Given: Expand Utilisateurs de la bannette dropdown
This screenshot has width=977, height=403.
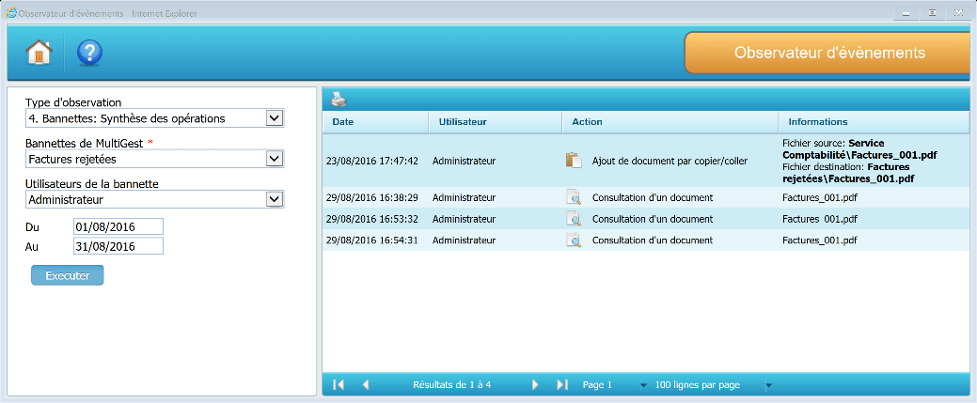Looking at the screenshot, I should (274, 199).
